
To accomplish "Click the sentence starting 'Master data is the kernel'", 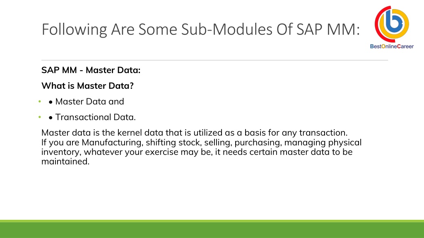I will coord(195,133).
